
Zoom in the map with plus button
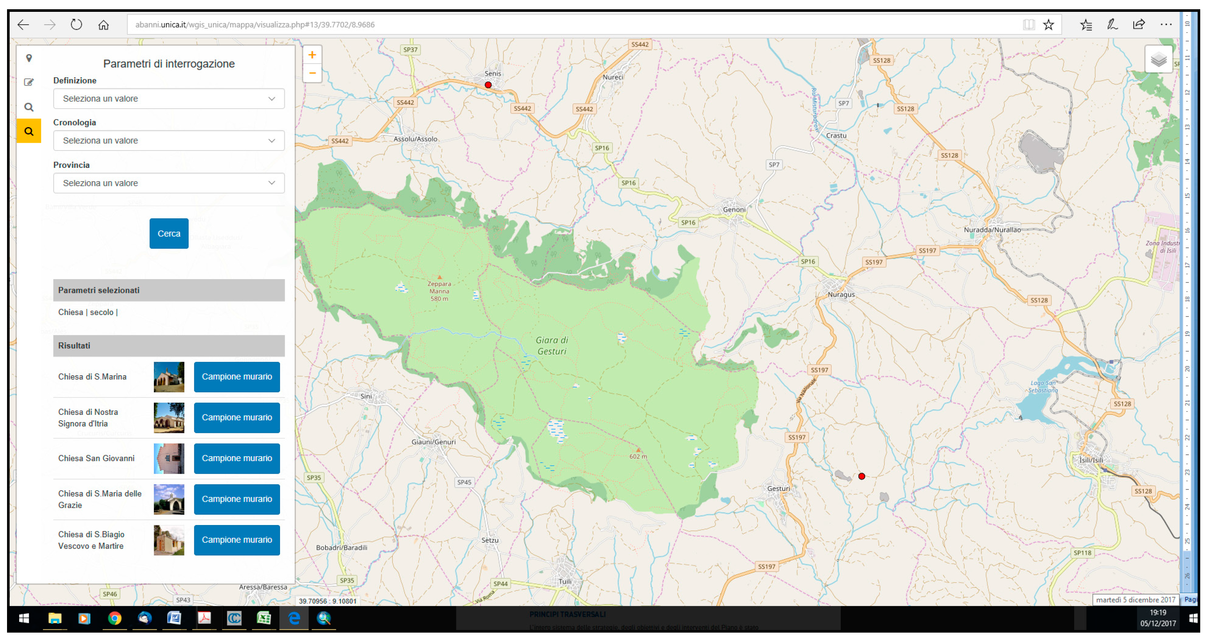tap(312, 55)
